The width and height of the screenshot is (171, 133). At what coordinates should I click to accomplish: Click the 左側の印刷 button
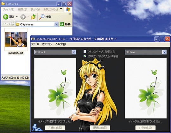55,128
